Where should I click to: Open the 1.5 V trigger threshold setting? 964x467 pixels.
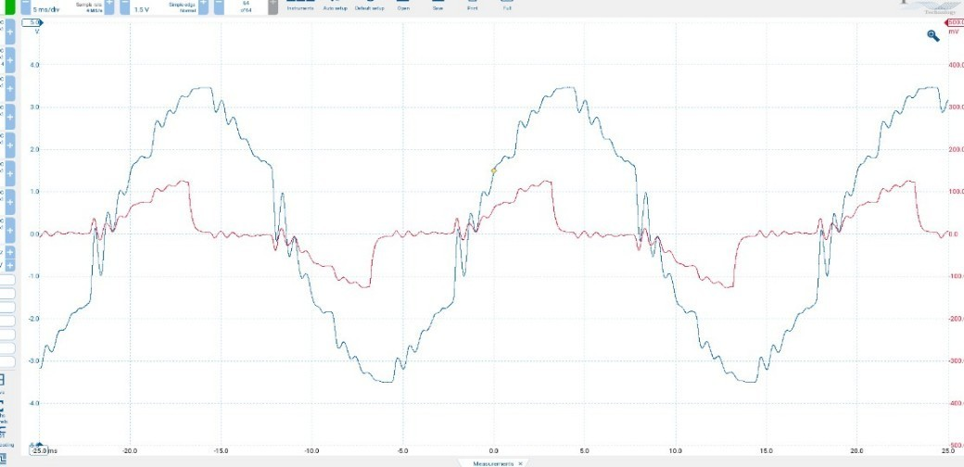(142, 8)
